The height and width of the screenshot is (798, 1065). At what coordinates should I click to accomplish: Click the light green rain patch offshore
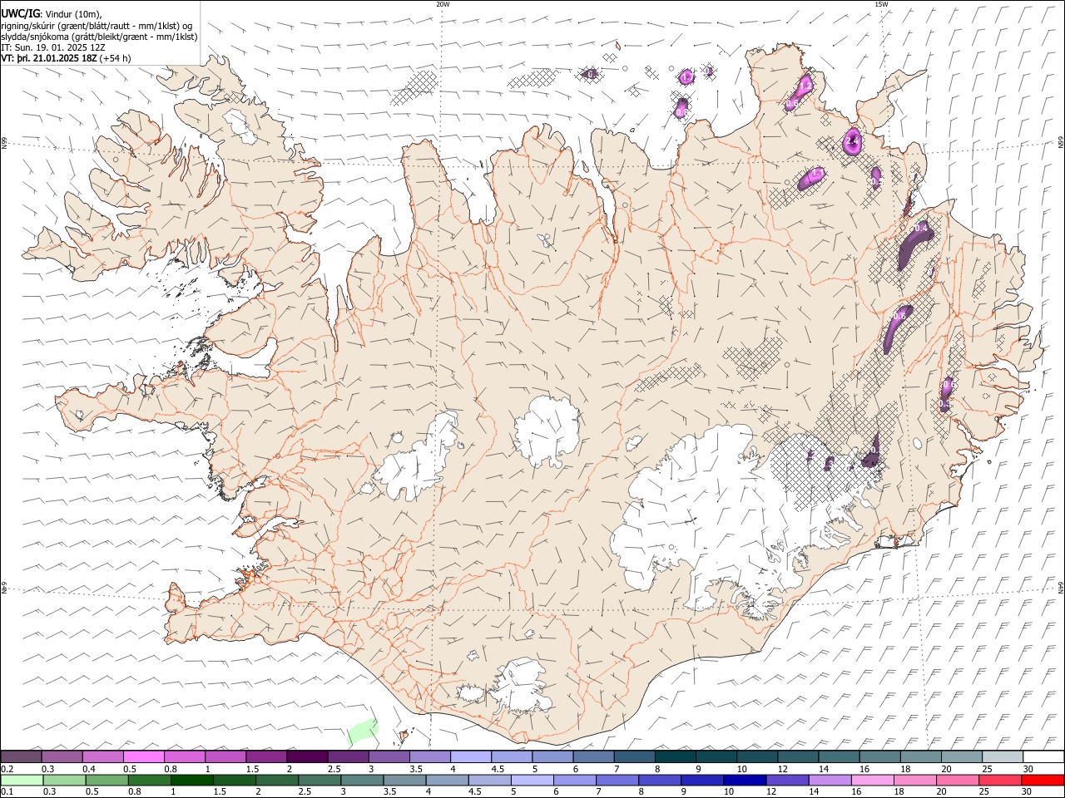tap(361, 732)
